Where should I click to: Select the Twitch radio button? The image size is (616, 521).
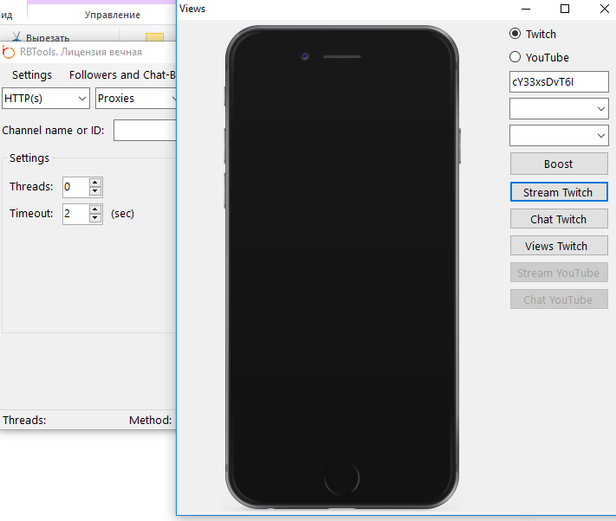515,34
